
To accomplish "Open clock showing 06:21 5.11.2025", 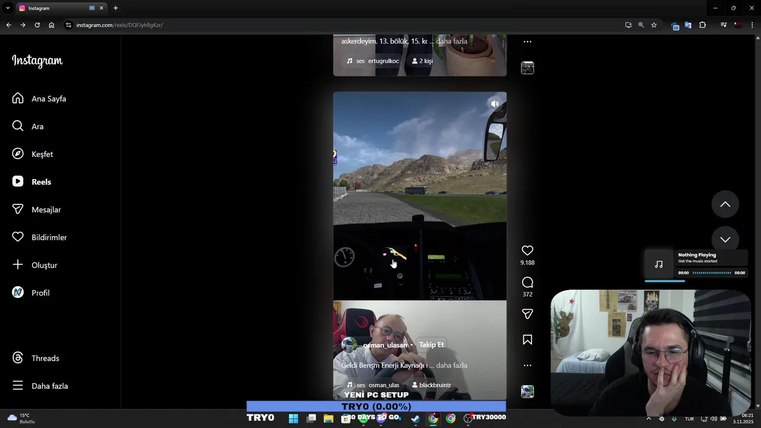I will (744, 418).
